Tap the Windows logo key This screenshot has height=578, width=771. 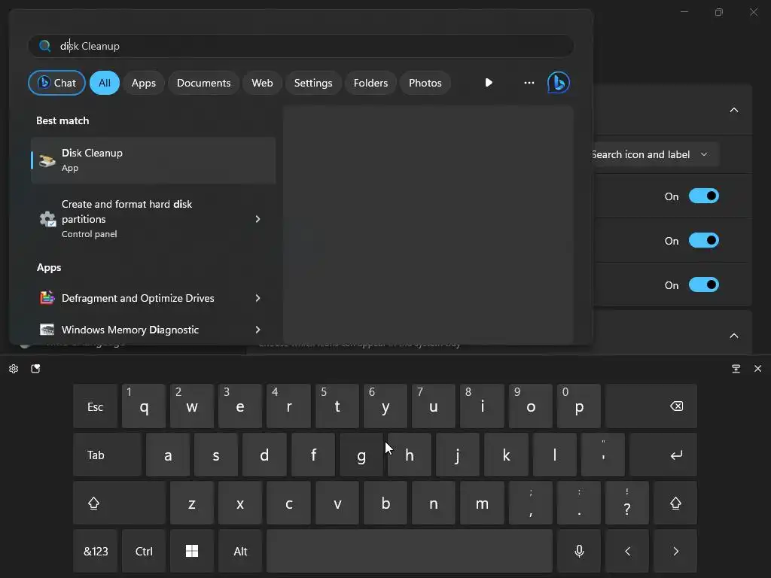pos(192,551)
